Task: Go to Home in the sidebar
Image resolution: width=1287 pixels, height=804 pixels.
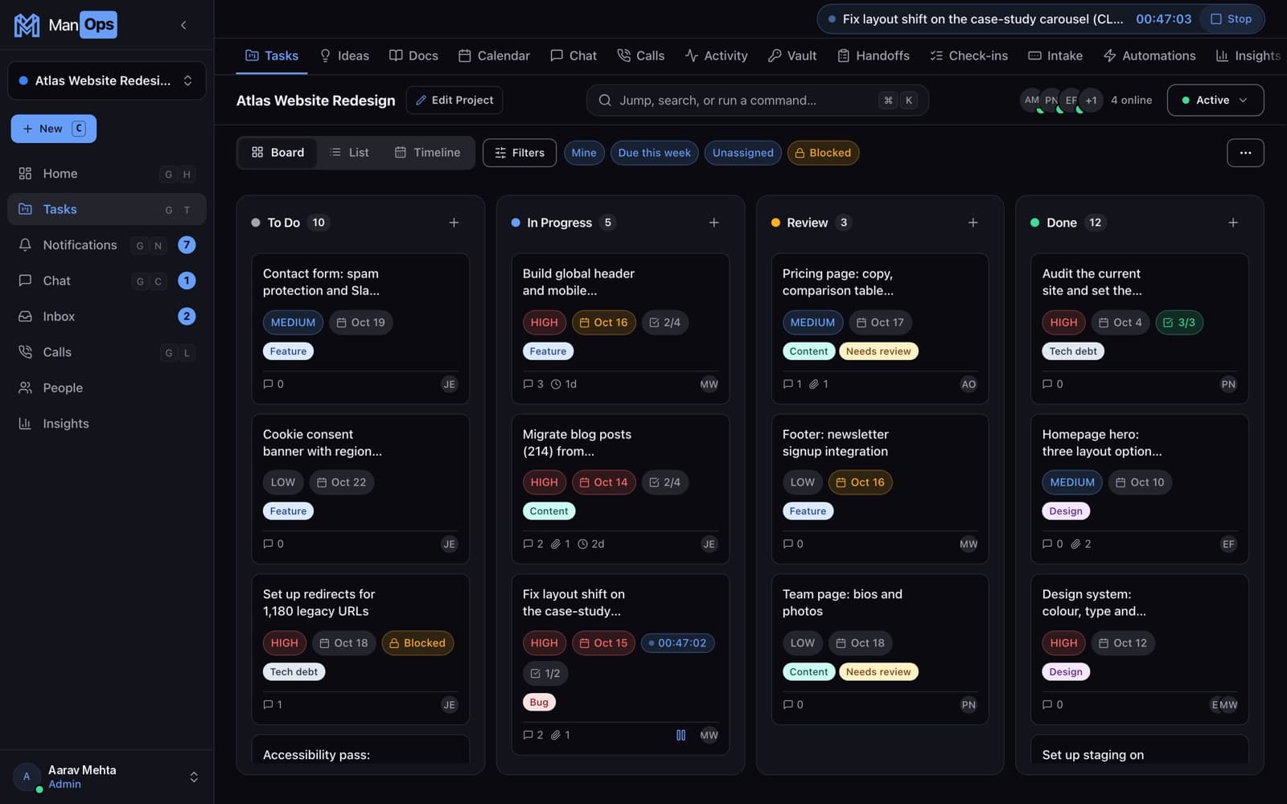Action: pyautogui.click(x=107, y=174)
